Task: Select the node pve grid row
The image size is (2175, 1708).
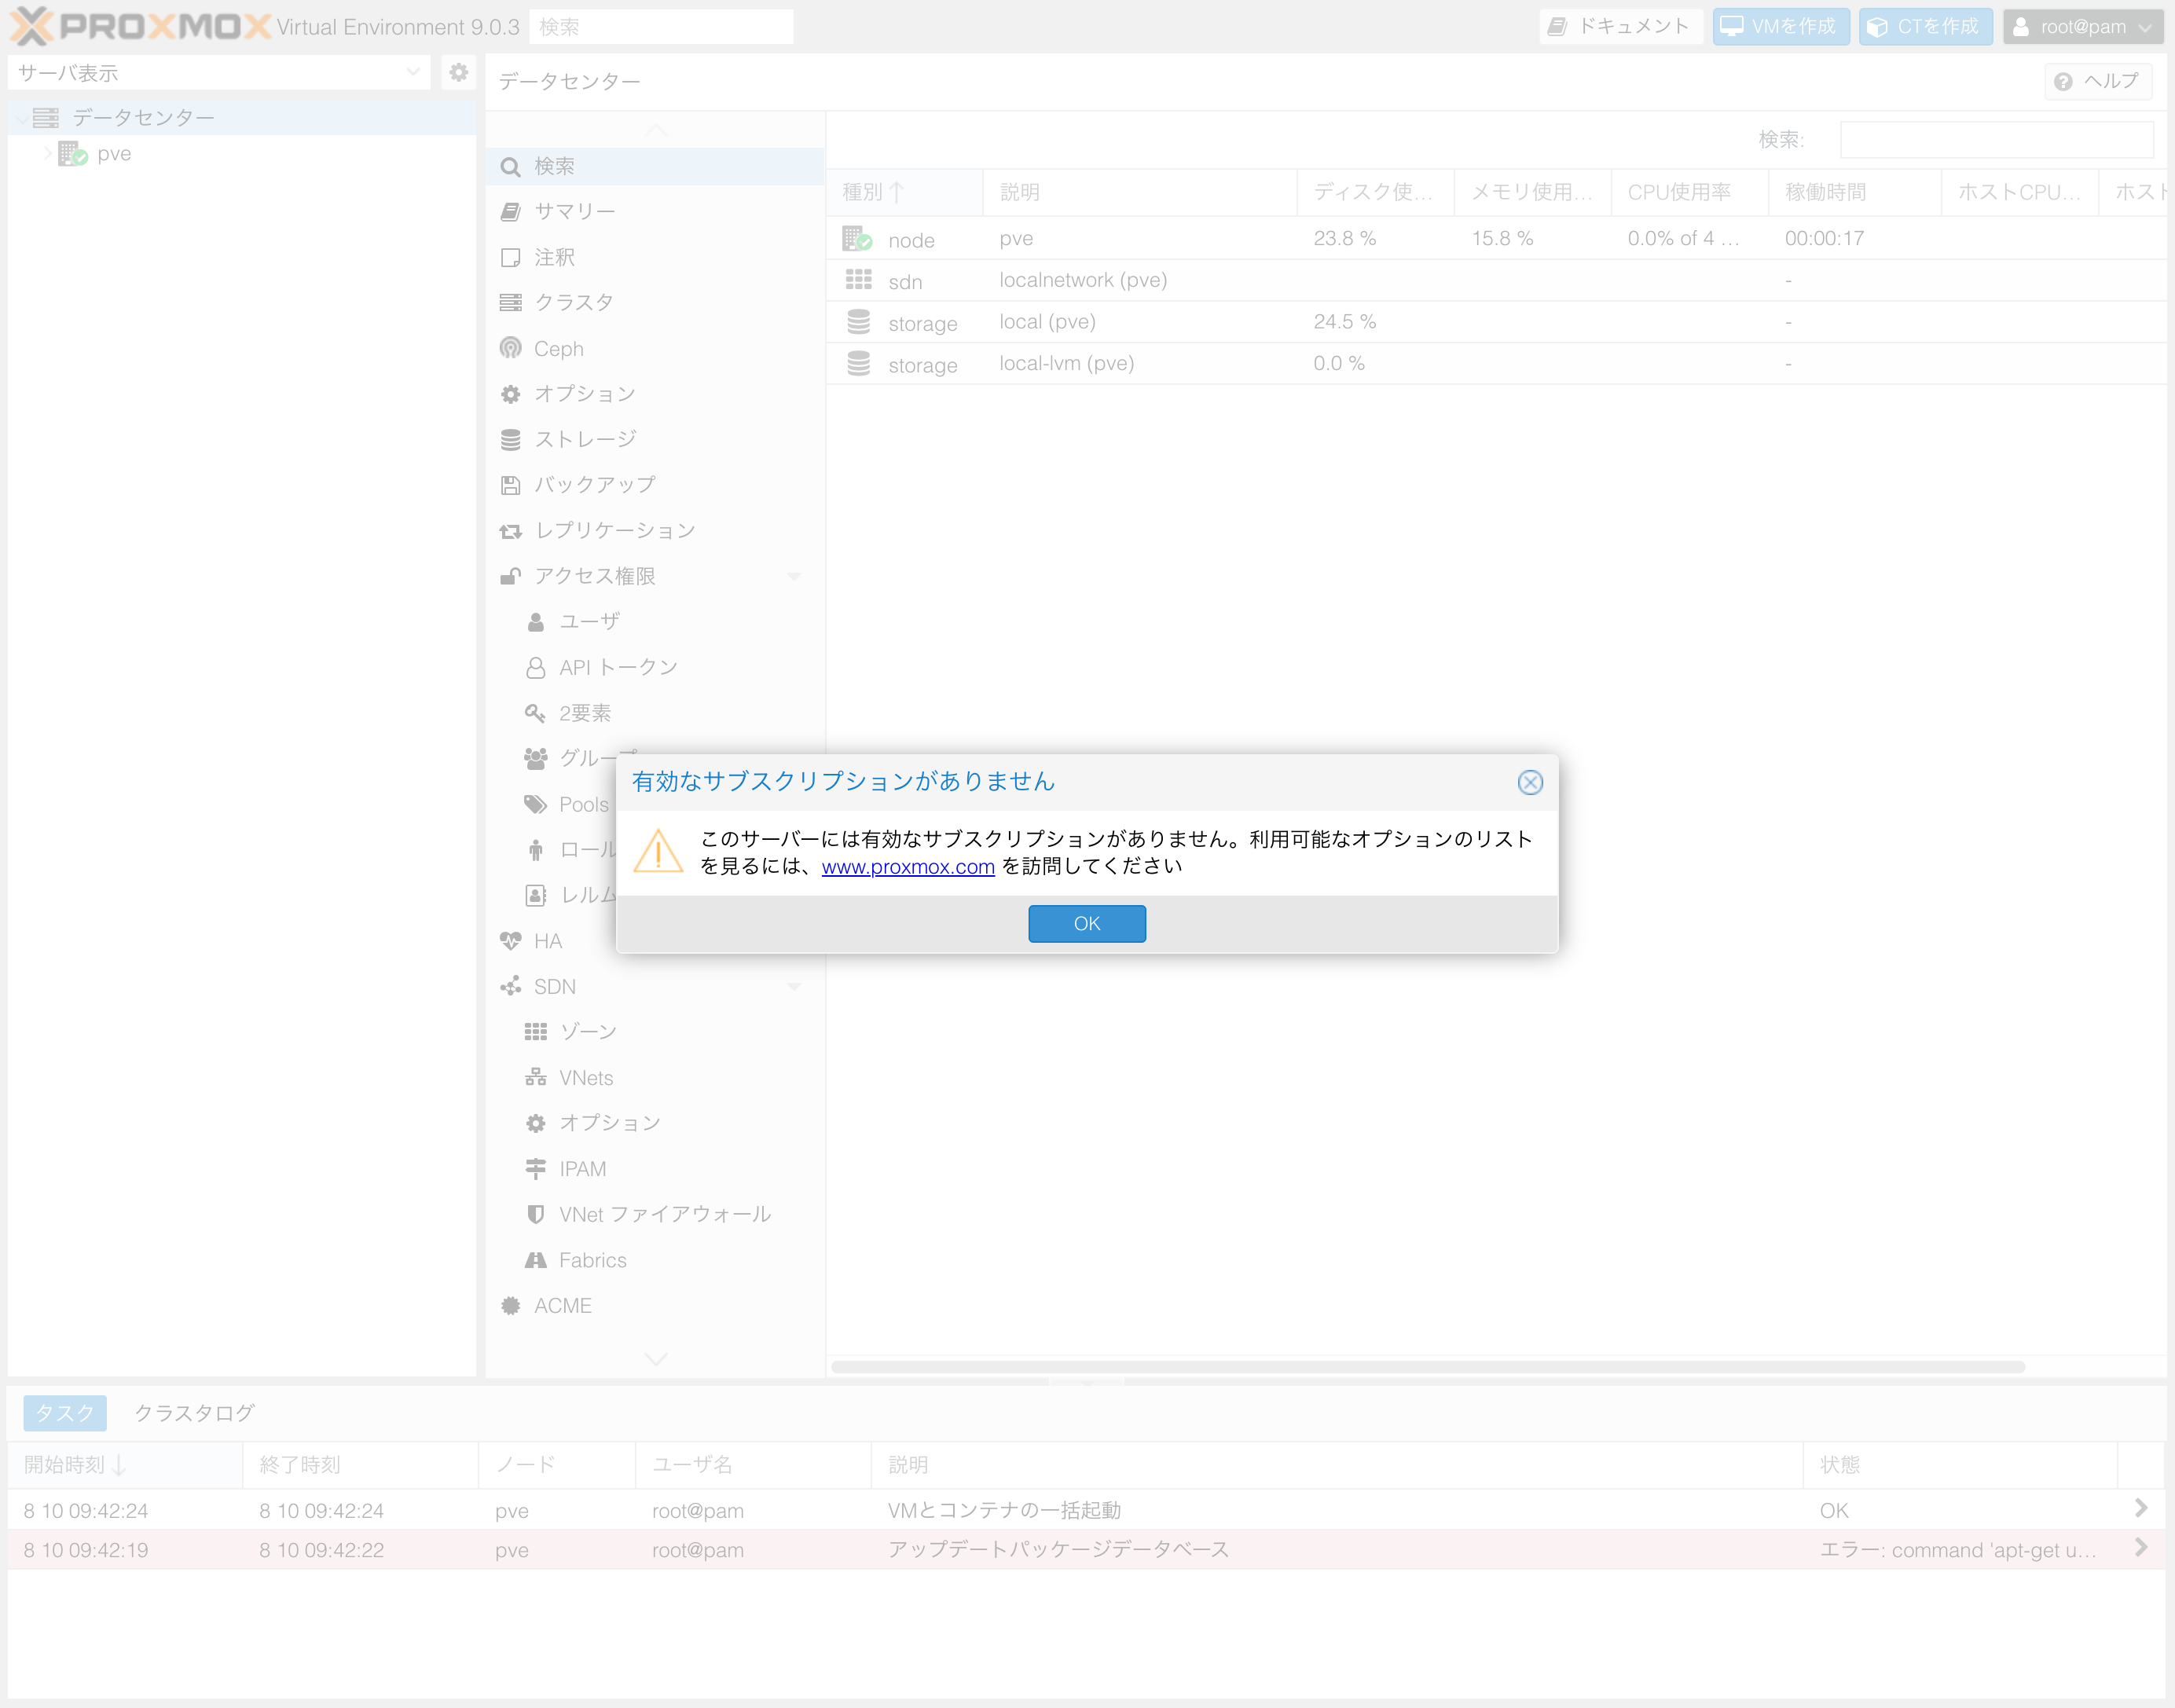Action: pos(1496,239)
